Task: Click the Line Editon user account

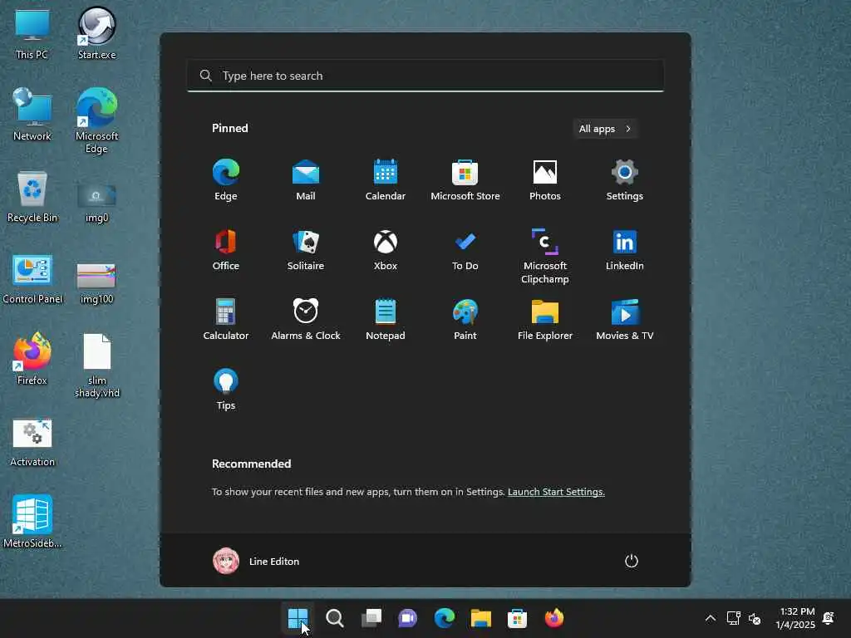Action: pyautogui.click(x=256, y=561)
